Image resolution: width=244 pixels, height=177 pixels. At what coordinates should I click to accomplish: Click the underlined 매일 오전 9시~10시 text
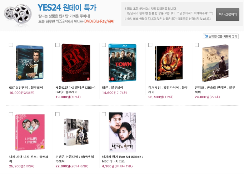147,9
